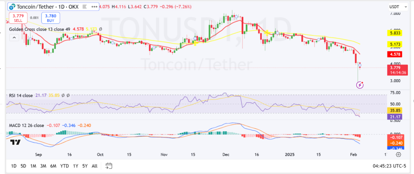Select the 3M time range
Viewport: 414px width, 174px height.
[x=43, y=166]
